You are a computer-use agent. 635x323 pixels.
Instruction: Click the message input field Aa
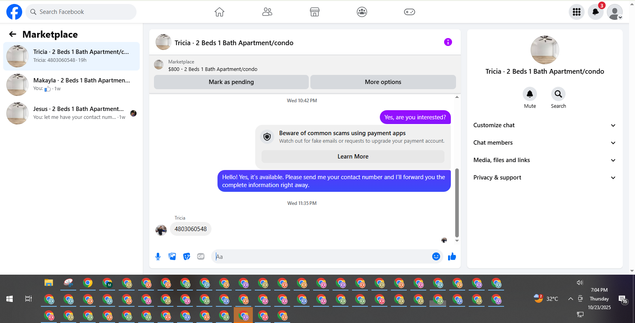tap(321, 256)
